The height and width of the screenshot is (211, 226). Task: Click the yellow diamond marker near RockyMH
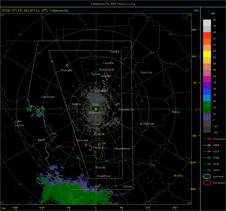point(67,65)
